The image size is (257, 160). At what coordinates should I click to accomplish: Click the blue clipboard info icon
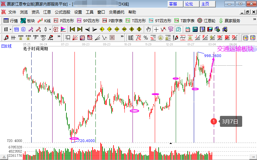(24, 29)
